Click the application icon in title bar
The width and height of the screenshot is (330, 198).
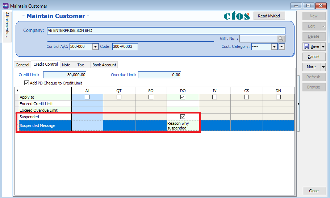(x=5, y=6)
